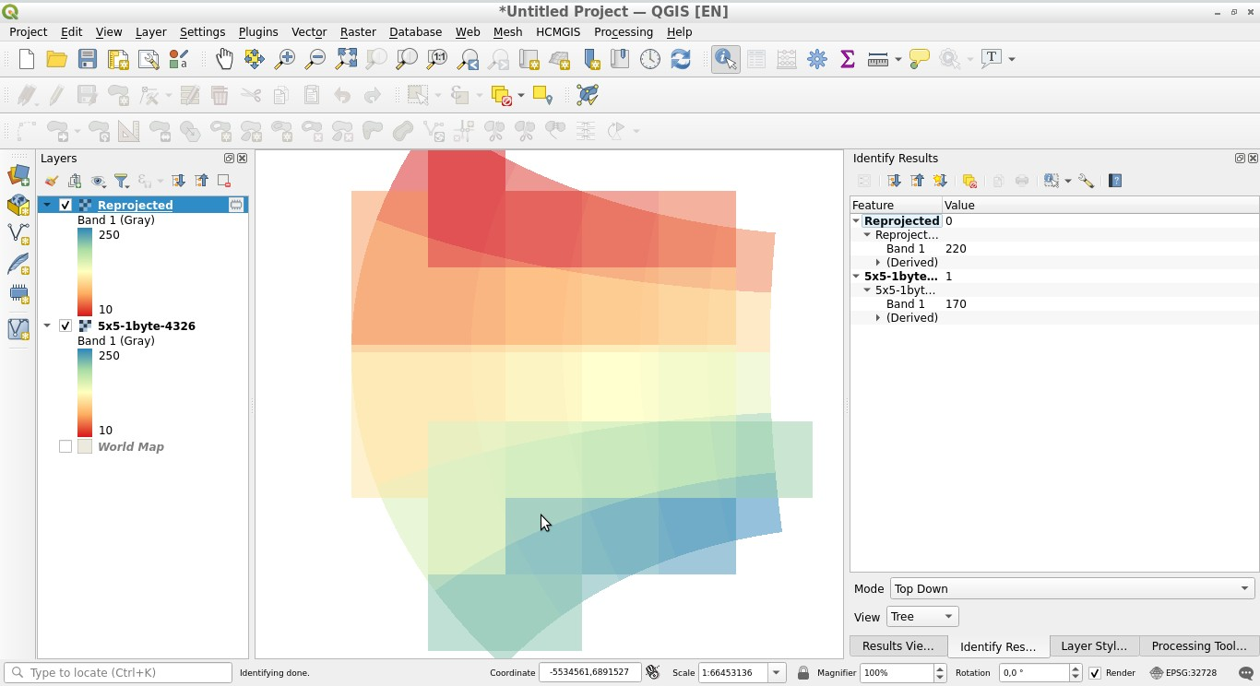
Task: Collapse the Reprojected layer legend
Action: [x=48, y=205]
